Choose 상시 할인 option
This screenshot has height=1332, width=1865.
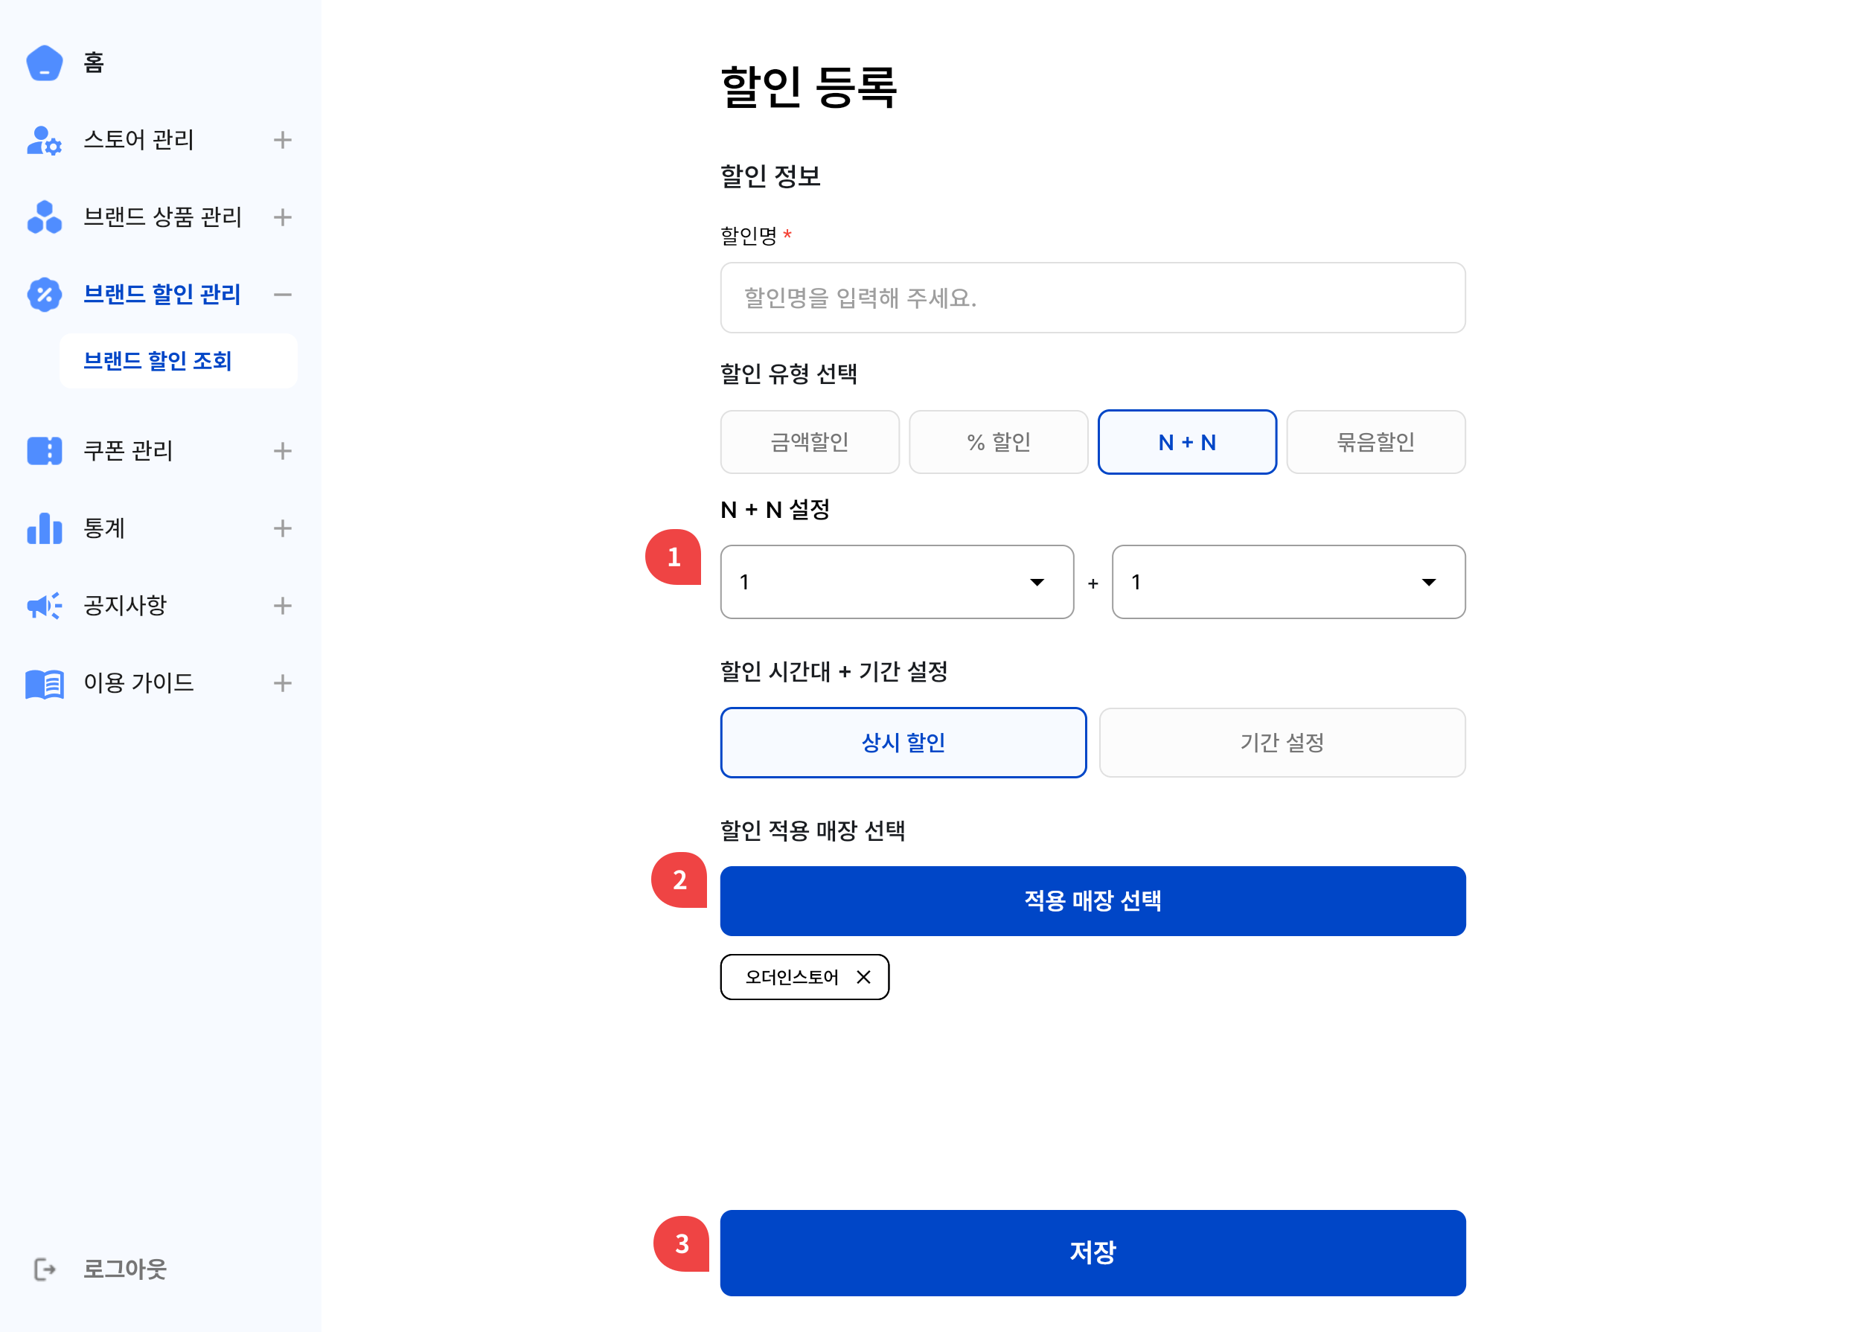pos(903,743)
